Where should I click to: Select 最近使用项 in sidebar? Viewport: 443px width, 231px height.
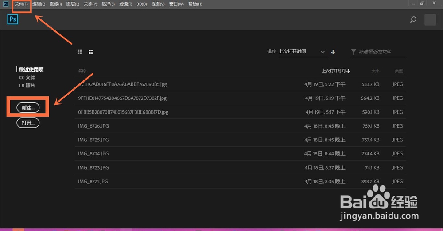click(31, 69)
